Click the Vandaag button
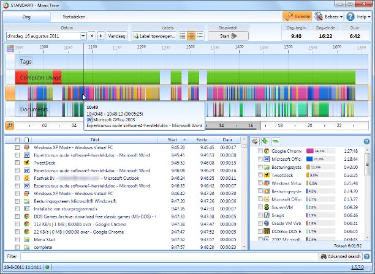Screen dimensions: 375x274 click(117, 36)
